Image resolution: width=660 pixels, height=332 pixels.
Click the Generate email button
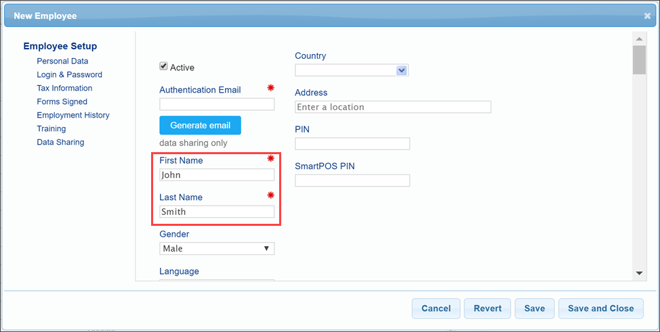tap(200, 125)
